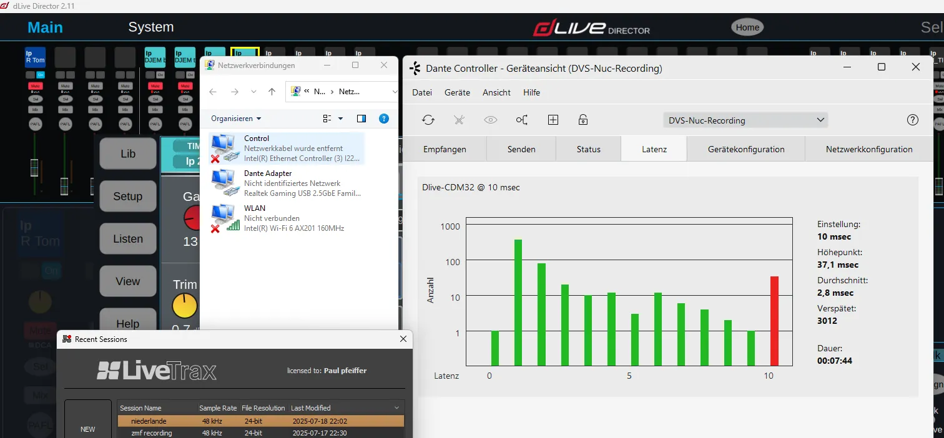
Task: Open the view options dropdown arrow
Action: (340, 119)
